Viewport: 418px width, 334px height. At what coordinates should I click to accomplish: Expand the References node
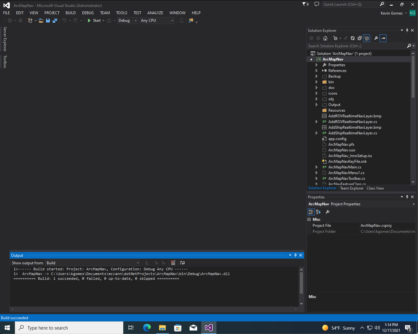coord(316,71)
